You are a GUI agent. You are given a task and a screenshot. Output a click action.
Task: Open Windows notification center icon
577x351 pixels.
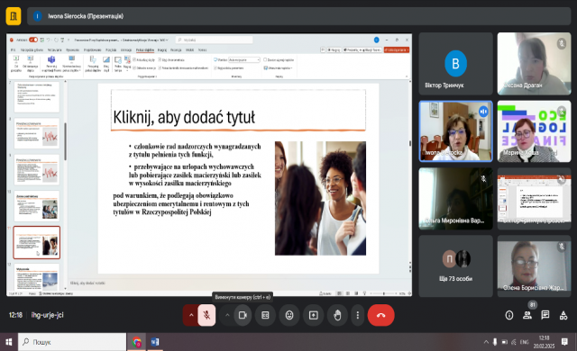pos(564,342)
